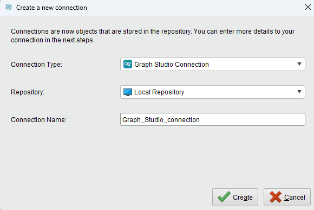Click the blue monitor Local Repository icon
The height and width of the screenshot is (210, 314).
(x=128, y=92)
